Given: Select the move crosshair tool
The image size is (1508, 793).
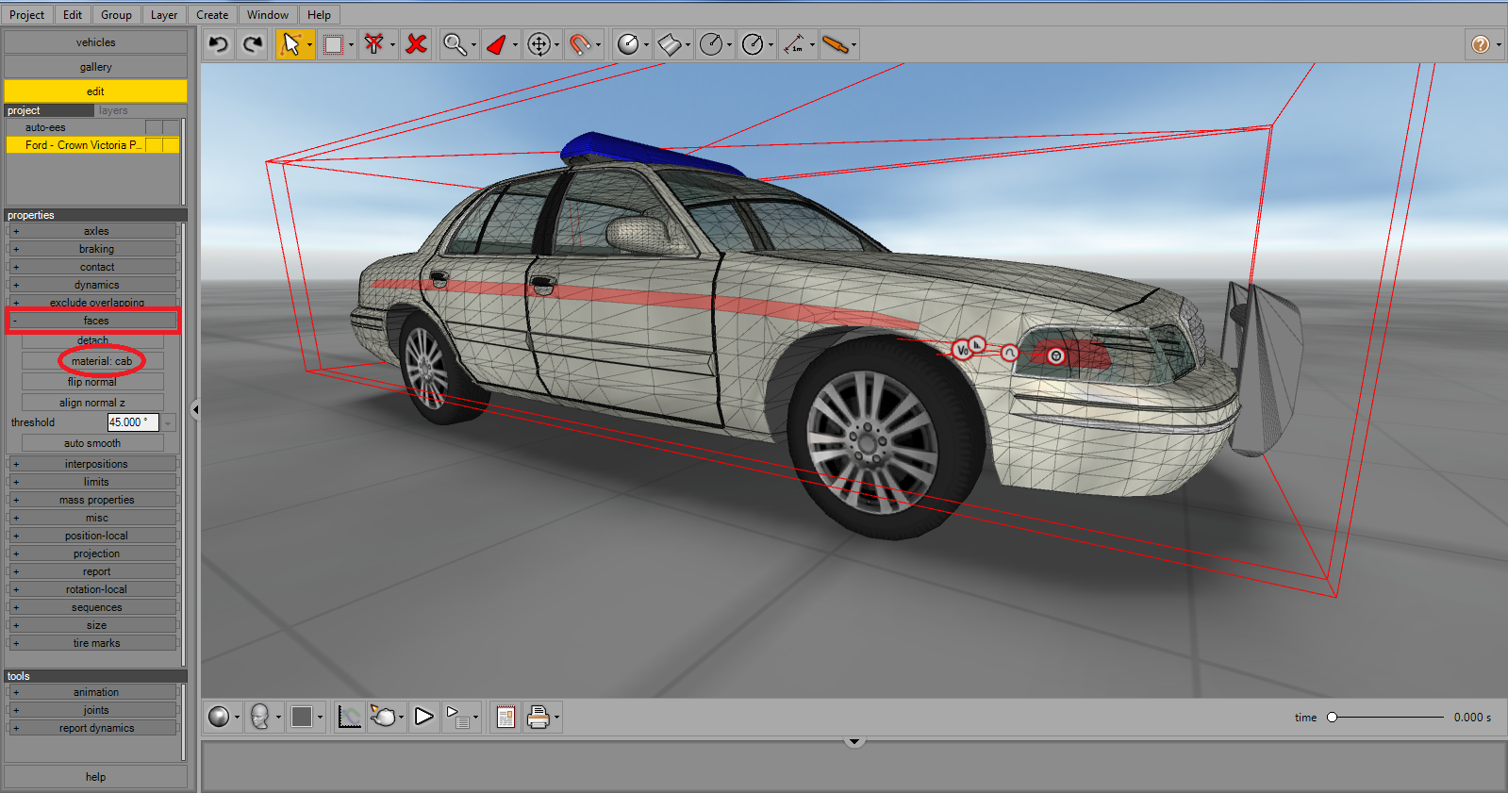Looking at the screenshot, I should 539,44.
